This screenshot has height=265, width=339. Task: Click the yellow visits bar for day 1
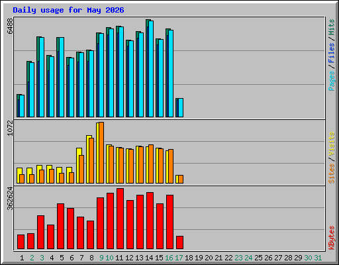pos(18,176)
